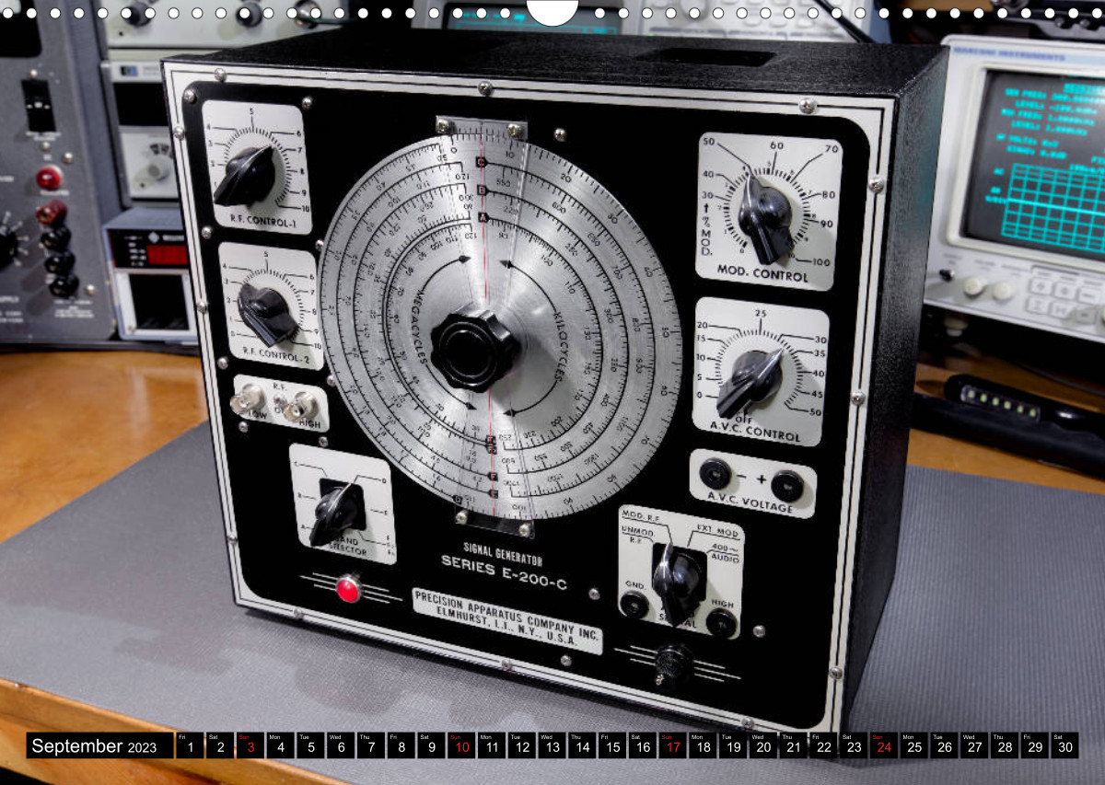This screenshot has height=785, width=1105.
Task: Click the R.F. HIGH coaxial connector
Action: 297,407
